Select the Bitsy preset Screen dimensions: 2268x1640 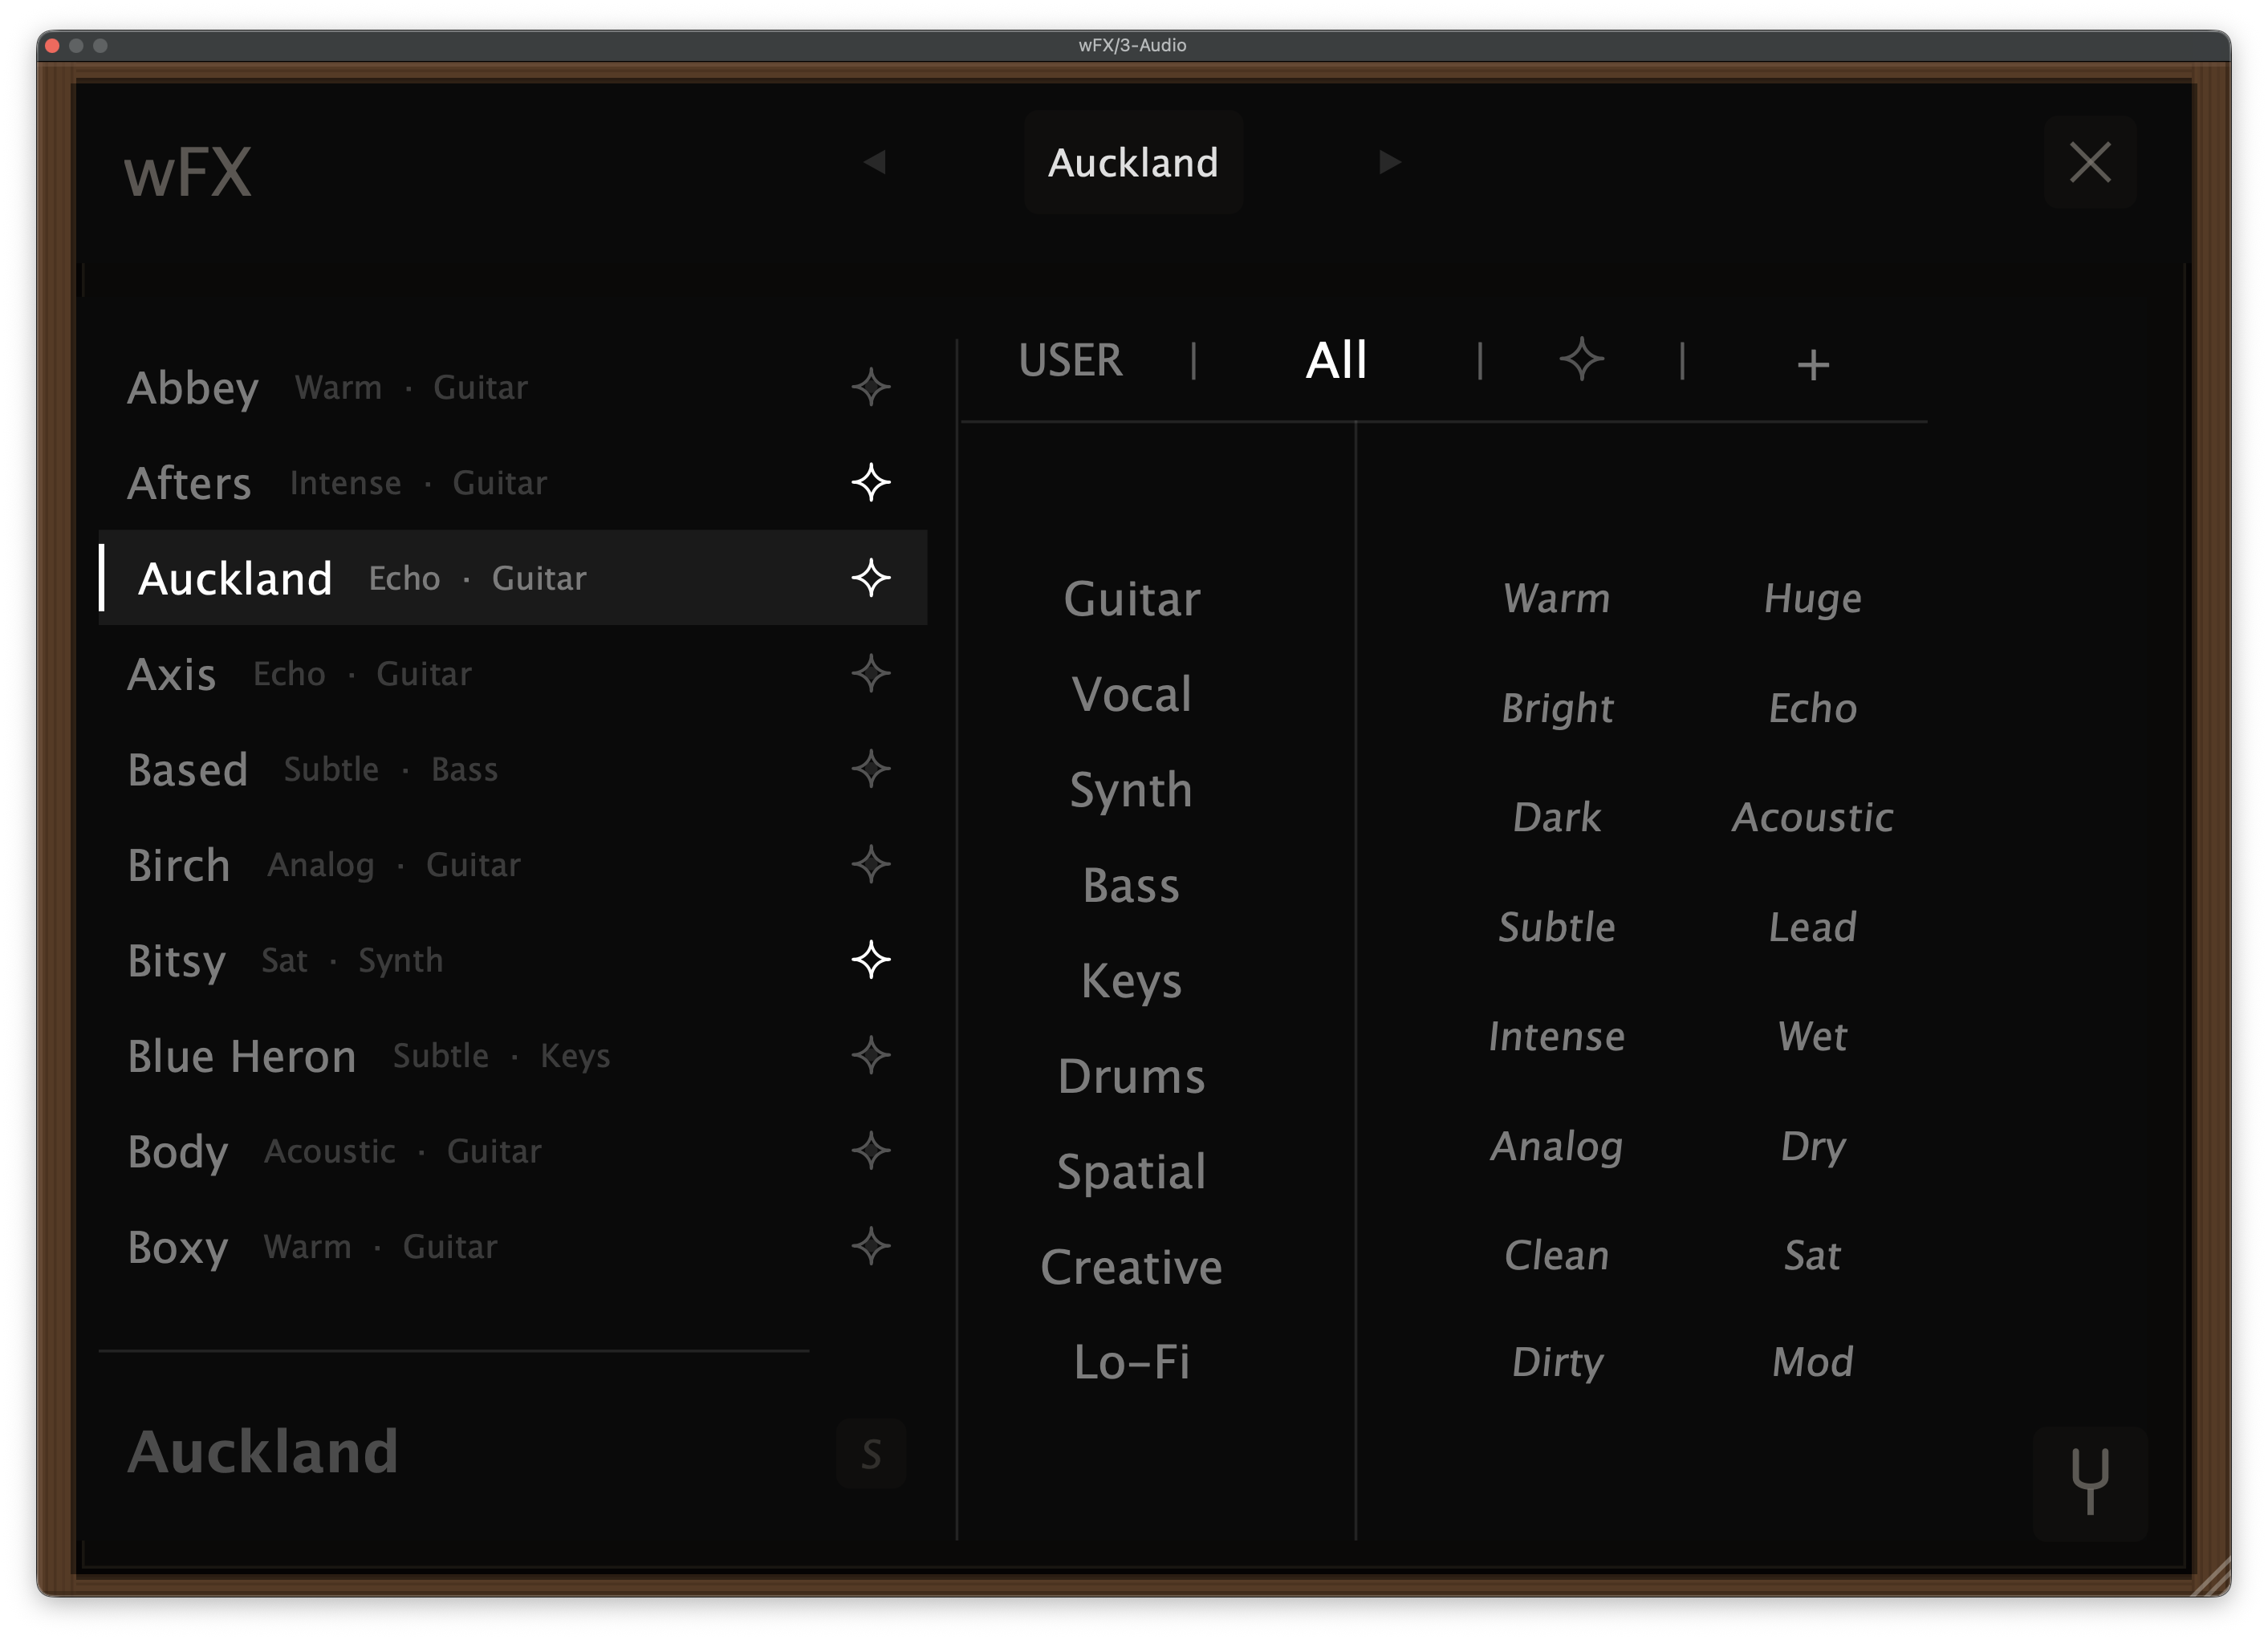[x=512, y=960]
